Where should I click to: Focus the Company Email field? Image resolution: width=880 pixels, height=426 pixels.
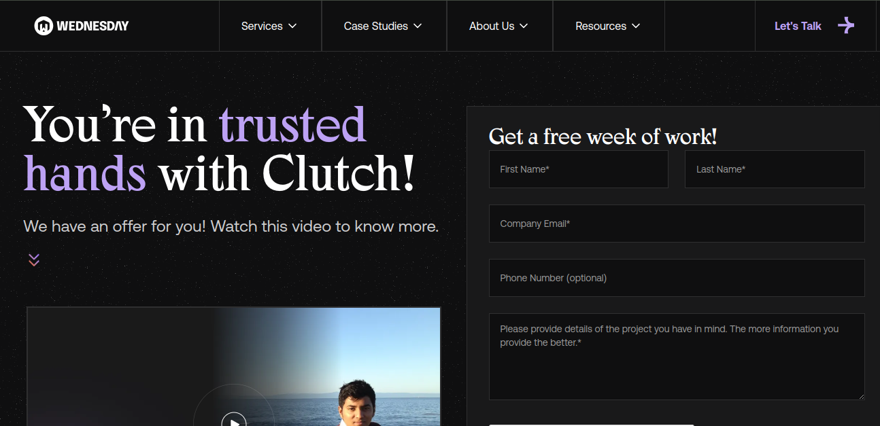coord(677,224)
